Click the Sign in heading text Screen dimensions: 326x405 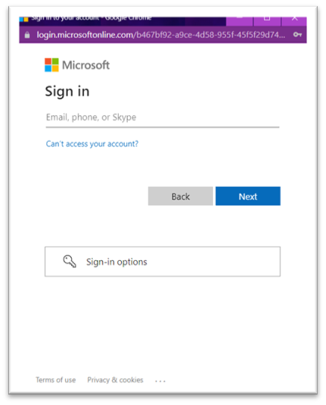click(67, 92)
